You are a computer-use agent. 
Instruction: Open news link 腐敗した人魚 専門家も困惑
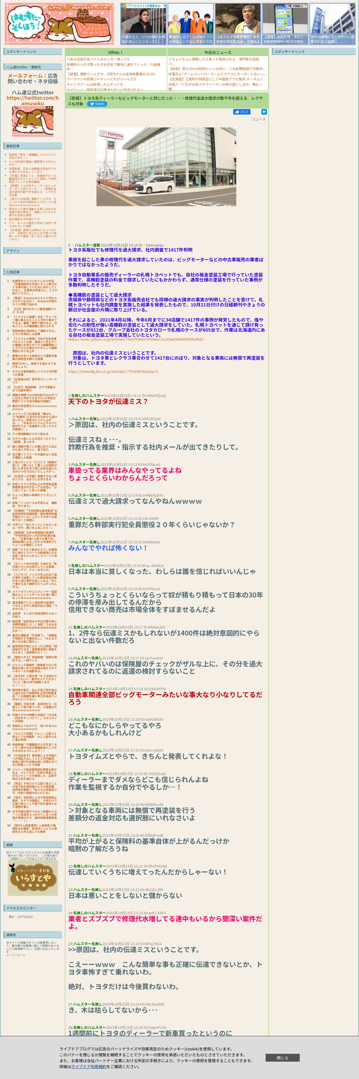(214, 62)
